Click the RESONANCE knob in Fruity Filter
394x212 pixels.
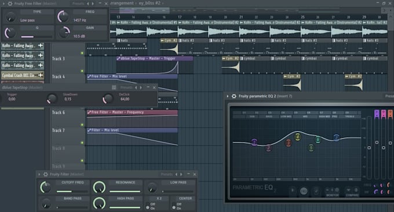[99, 187]
